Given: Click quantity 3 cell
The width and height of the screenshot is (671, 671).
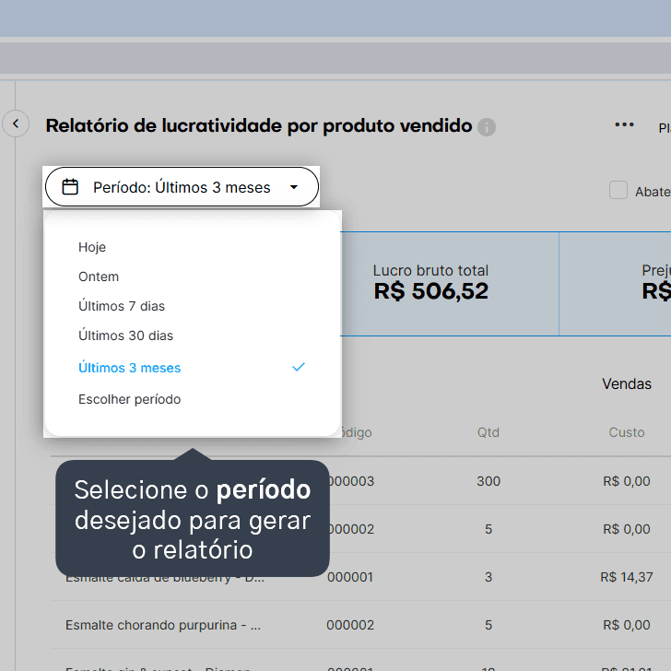Looking at the screenshot, I should [x=489, y=577].
